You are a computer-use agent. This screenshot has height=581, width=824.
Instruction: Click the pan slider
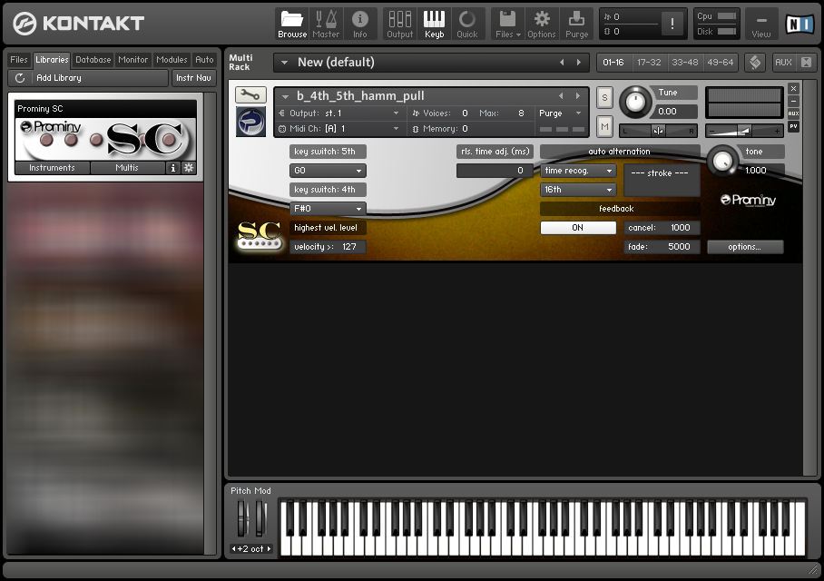(x=659, y=131)
